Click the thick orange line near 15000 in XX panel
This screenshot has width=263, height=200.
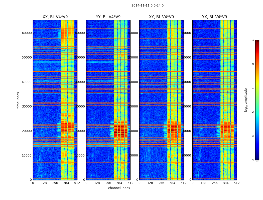click(55, 144)
